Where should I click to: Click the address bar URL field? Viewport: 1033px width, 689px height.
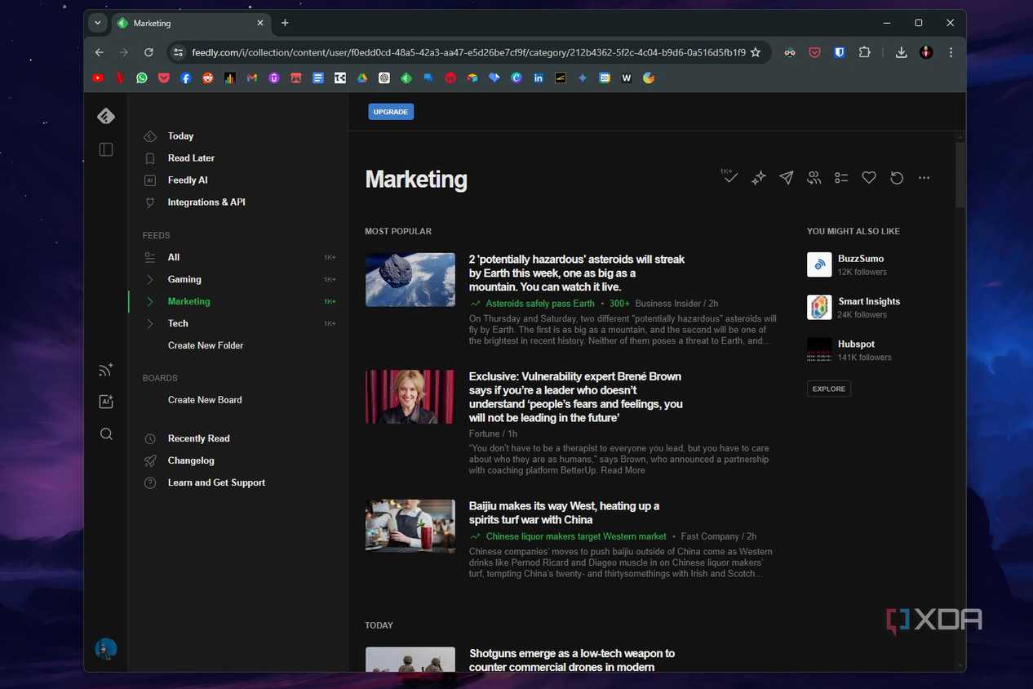tap(468, 52)
